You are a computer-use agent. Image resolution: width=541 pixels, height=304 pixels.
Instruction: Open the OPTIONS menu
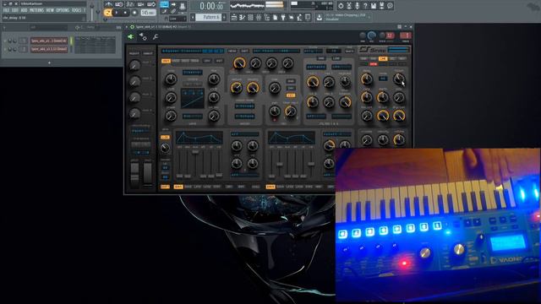[63, 10]
